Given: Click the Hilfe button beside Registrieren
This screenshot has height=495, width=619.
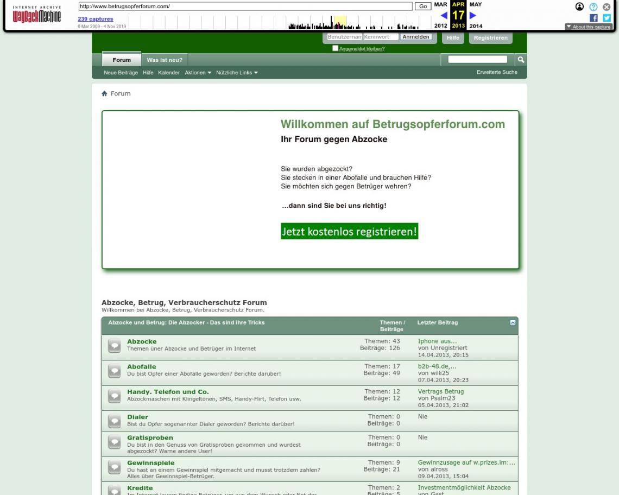Looking at the screenshot, I should point(453,38).
